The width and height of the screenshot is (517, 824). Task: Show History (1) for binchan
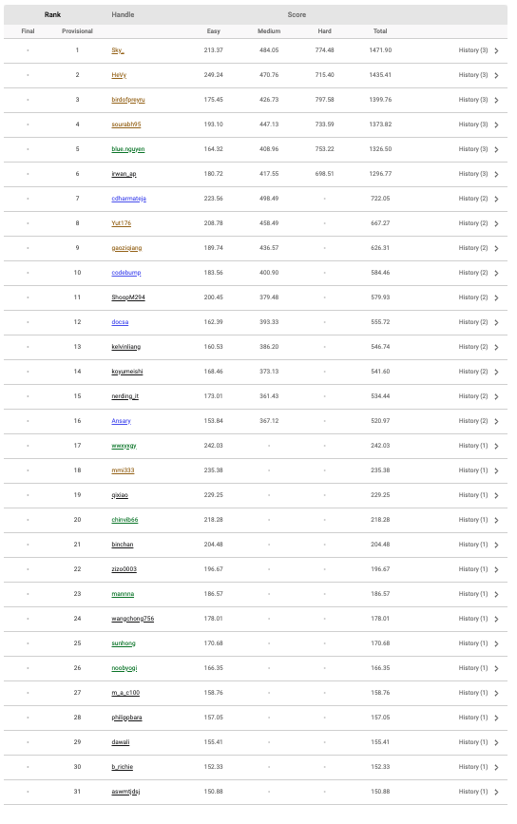point(473,545)
